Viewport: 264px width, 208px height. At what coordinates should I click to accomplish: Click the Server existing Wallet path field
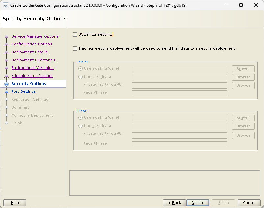click(179, 69)
